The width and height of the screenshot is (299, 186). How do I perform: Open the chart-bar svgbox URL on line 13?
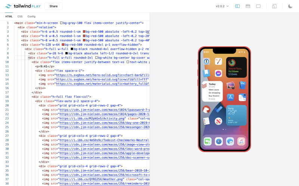[102, 75]
